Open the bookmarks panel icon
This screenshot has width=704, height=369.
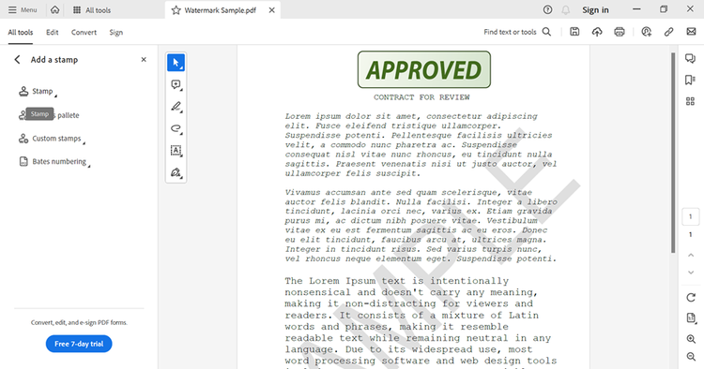tap(691, 80)
